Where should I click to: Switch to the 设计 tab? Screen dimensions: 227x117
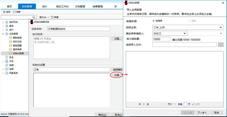[45, 6]
